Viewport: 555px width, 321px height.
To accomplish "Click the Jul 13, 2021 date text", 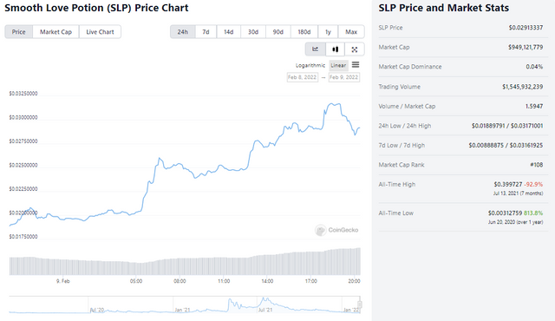I will (x=505, y=193).
